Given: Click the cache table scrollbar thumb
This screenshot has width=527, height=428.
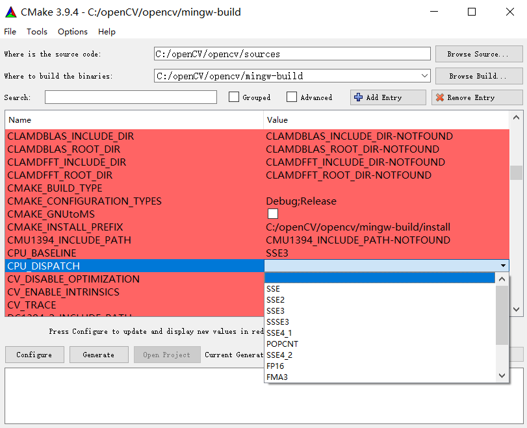Looking at the screenshot, I should pyautogui.click(x=516, y=173).
